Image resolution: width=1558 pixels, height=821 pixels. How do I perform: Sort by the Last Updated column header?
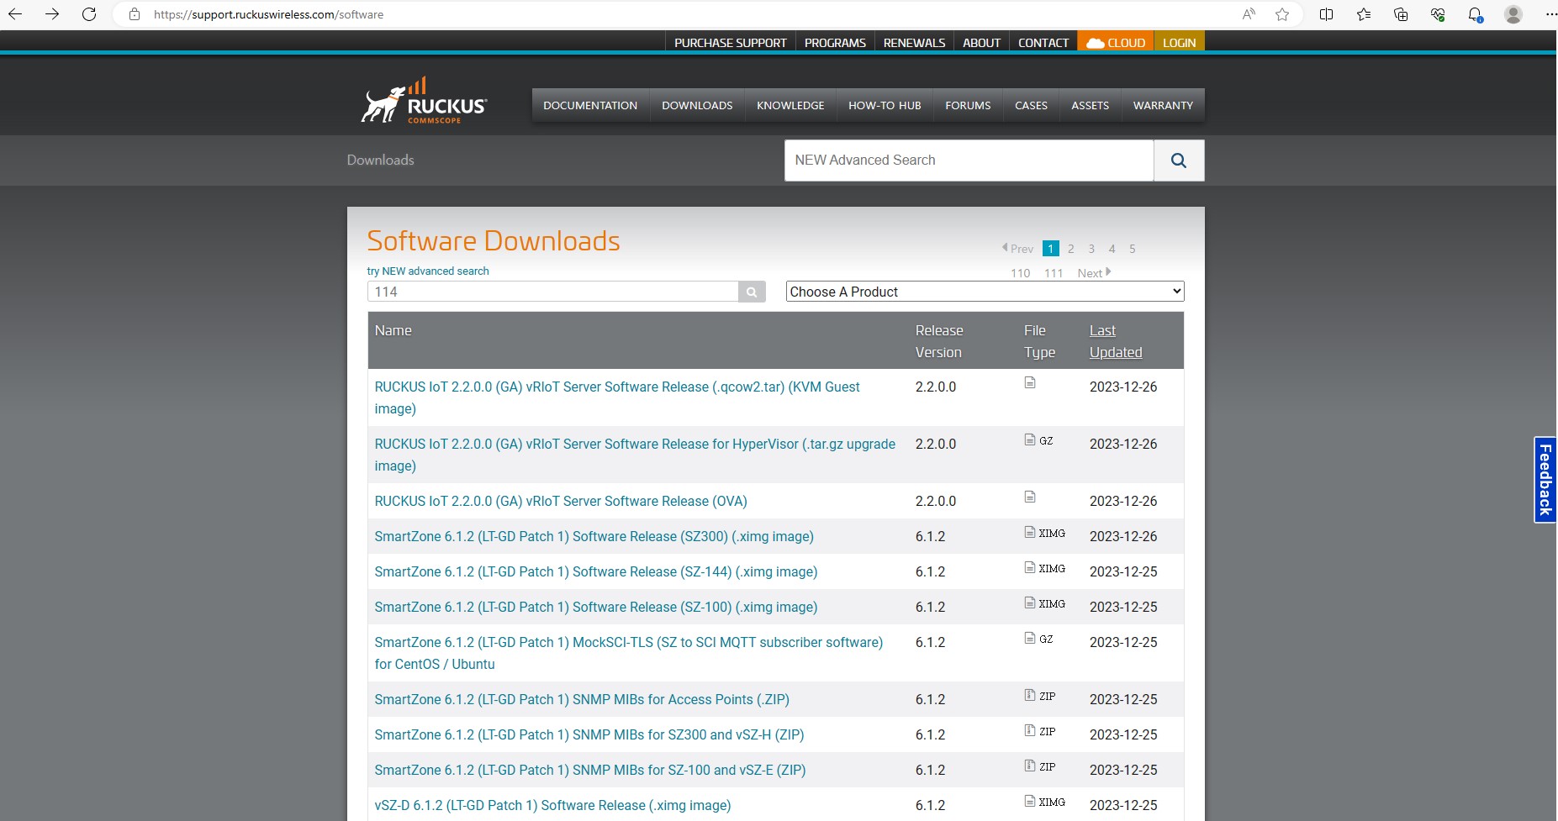1116,341
